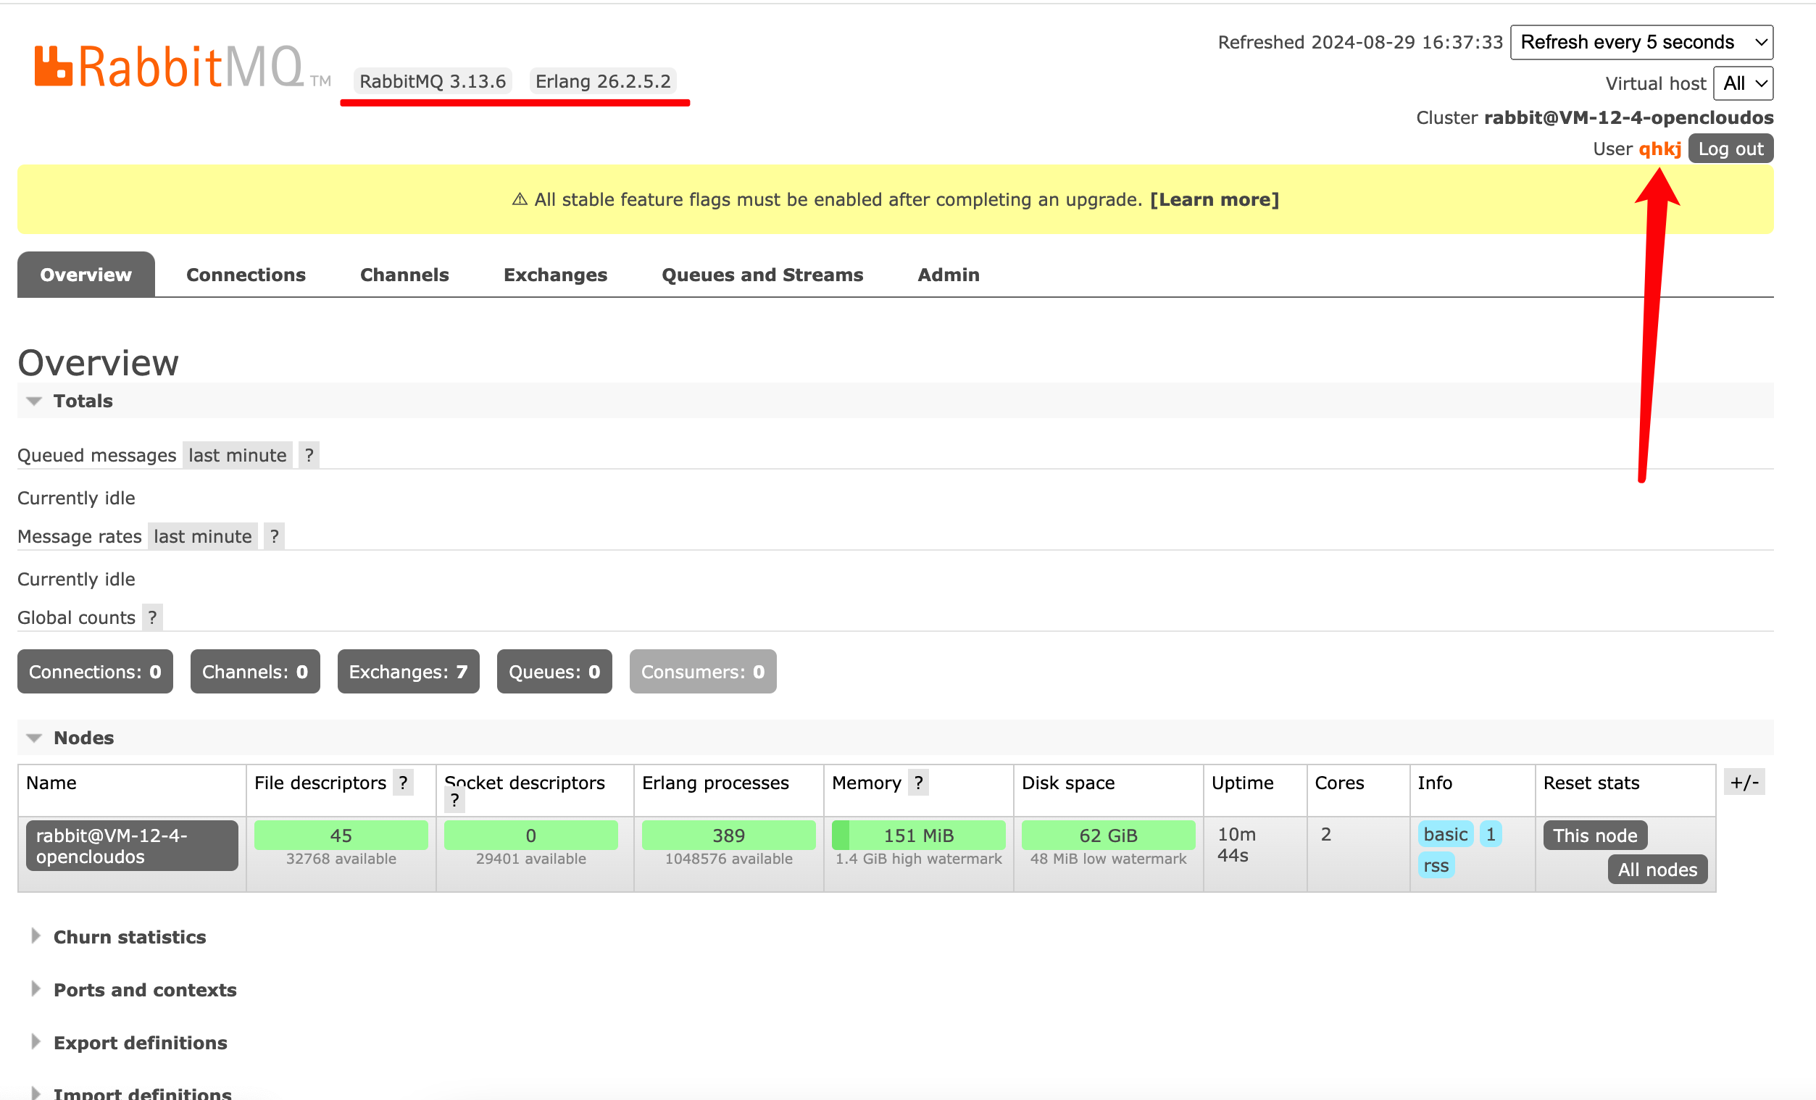Image resolution: width=1816 pixels, height=1100 pixels.
Task: Open the refresh interval dropdown
Action: [1641, 42]
